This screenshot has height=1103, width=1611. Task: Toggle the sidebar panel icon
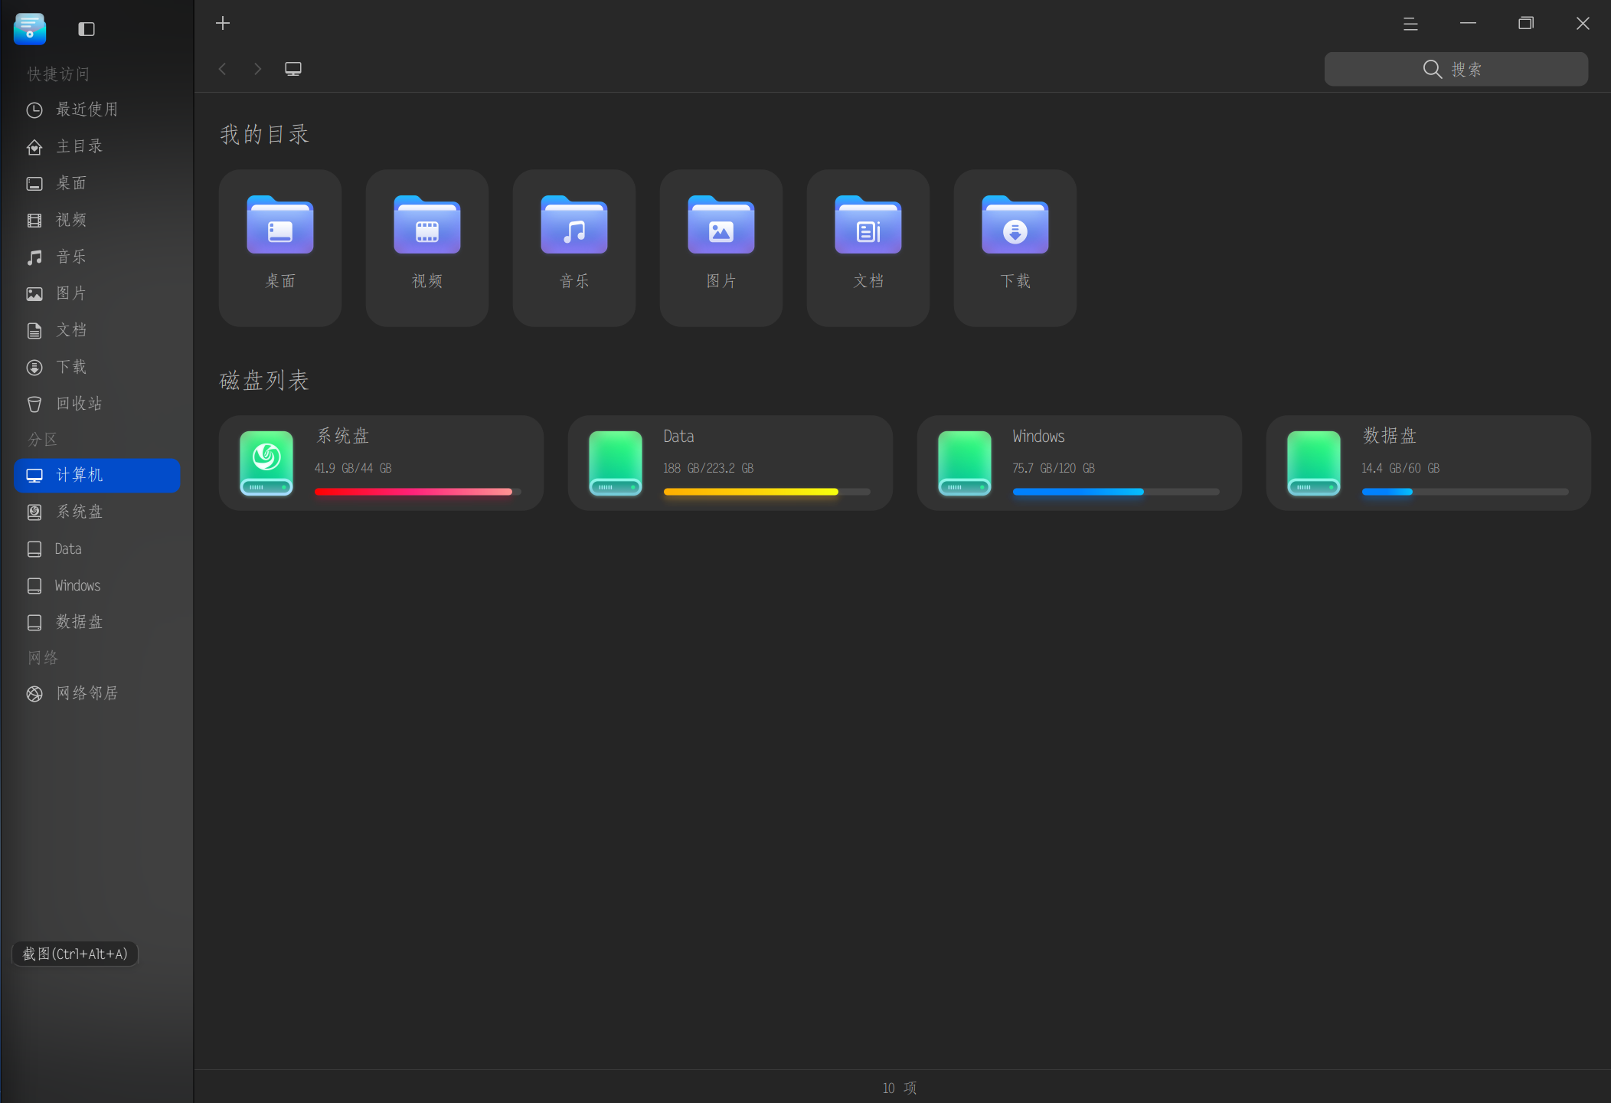pyautogui.click(x=87, y=29)
